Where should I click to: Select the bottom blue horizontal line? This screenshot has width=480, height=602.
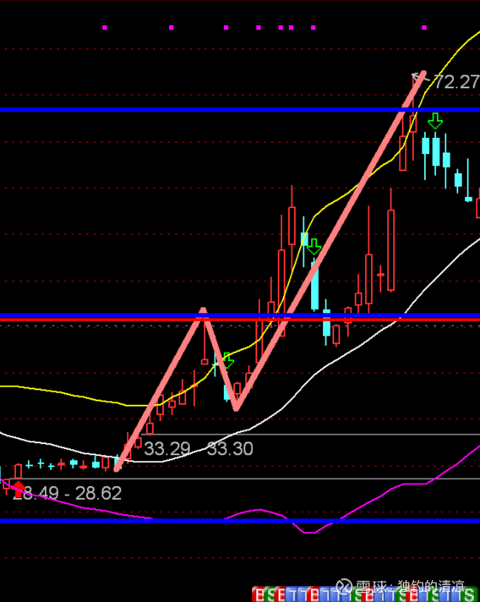point(240,521)
